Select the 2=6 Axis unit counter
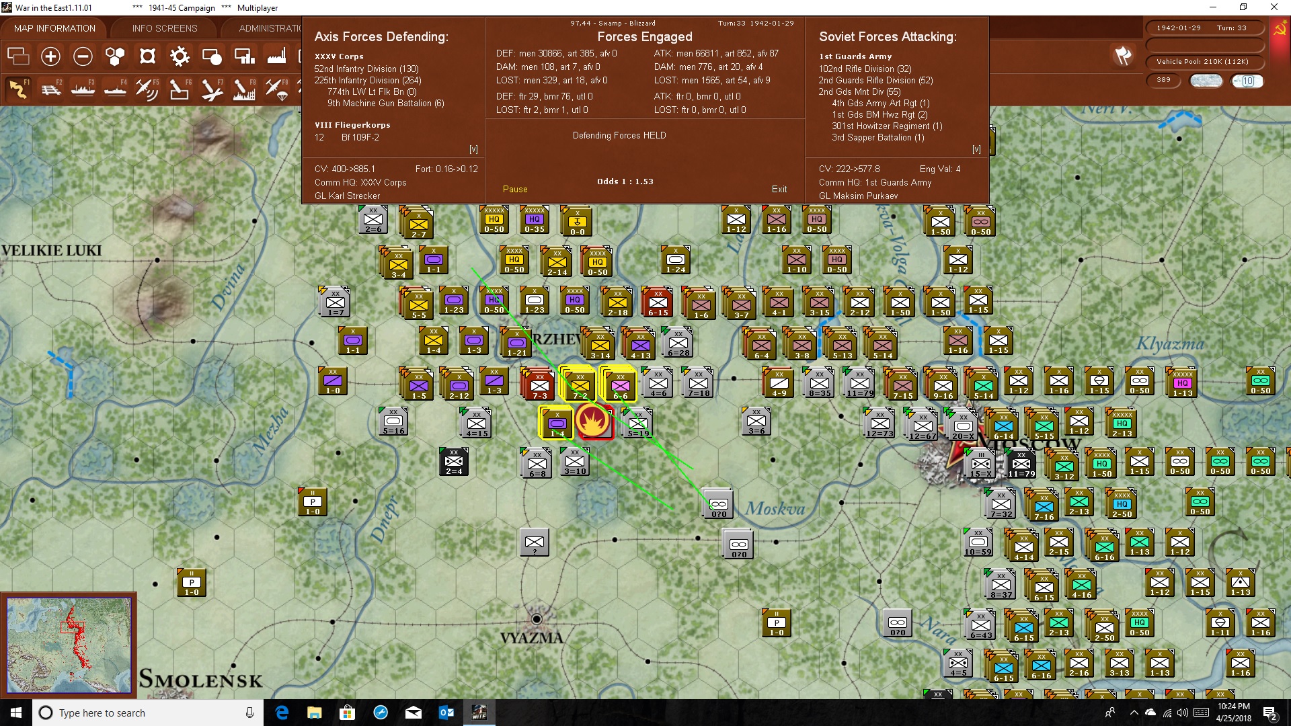Viewport: 1291px width, 726px height. point(373,219)
